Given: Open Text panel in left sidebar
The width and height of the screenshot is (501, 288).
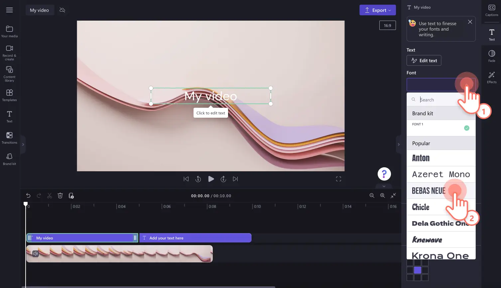Looking at the screenshot, I should 9,117.
